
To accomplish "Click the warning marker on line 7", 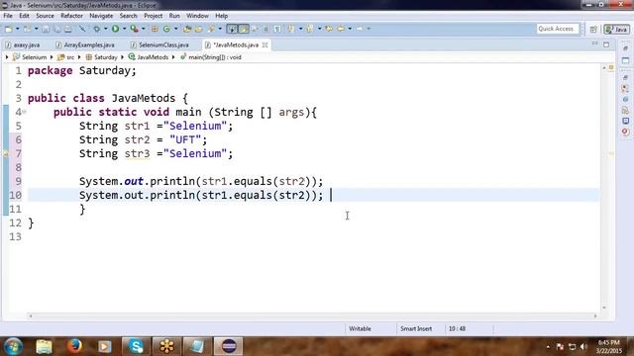I will point(6,153).
